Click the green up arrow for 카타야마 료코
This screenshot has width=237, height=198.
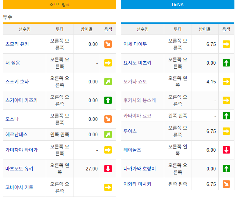tap(226, 116)
